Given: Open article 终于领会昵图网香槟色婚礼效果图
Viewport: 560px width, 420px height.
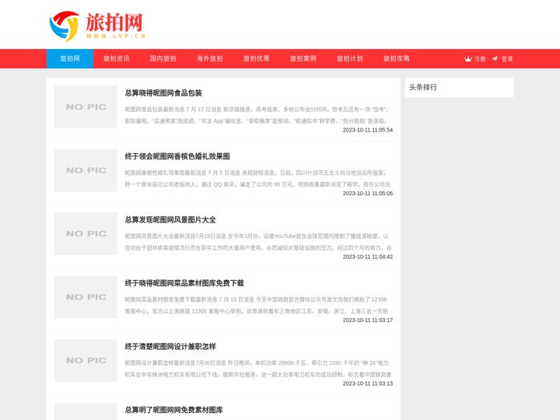Looking at the screenshot, I should 177,156.
